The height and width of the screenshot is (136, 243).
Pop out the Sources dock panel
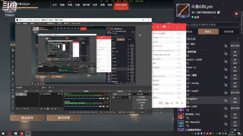62,91
